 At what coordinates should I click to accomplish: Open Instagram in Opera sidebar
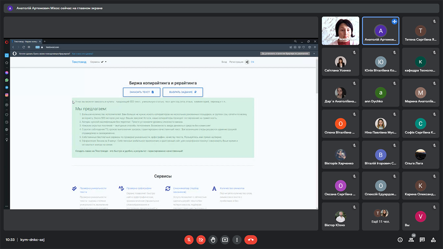tap(7, 95)
